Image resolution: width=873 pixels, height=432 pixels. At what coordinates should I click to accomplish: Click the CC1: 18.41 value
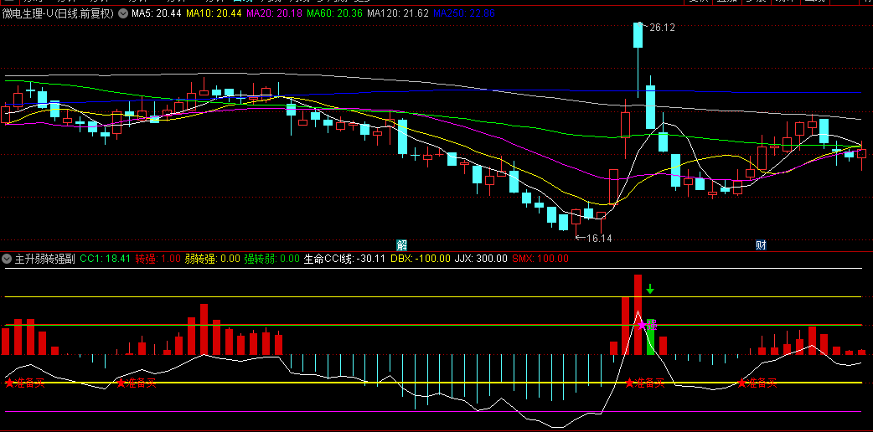106,259
